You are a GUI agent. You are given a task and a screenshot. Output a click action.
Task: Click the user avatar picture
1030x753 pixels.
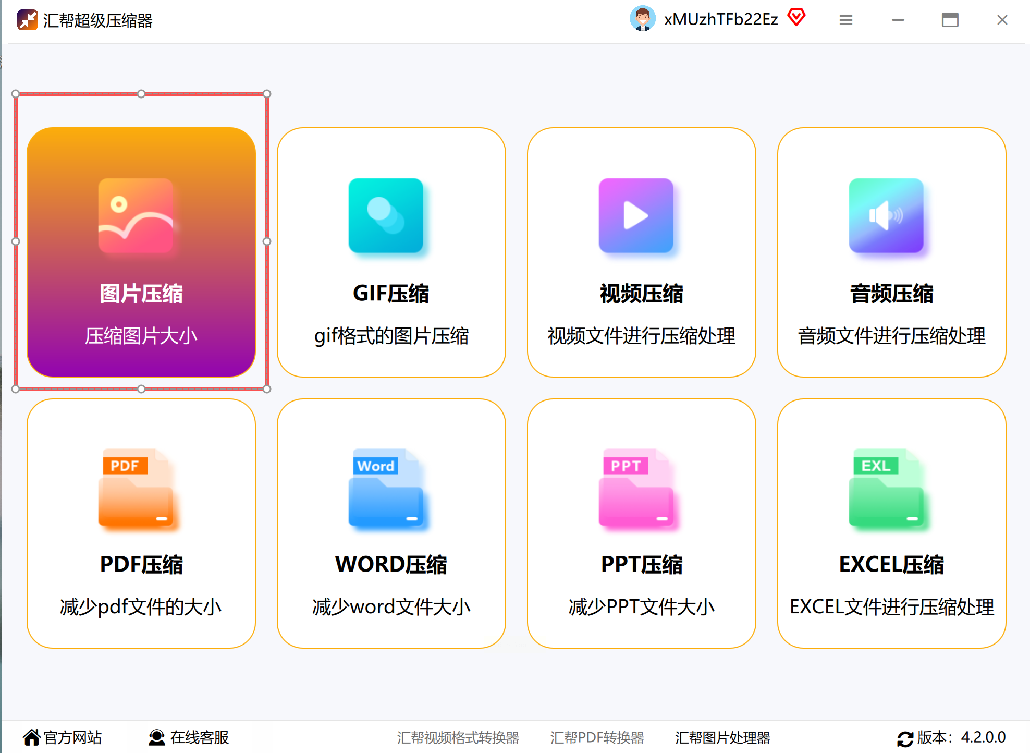point(642,19)
